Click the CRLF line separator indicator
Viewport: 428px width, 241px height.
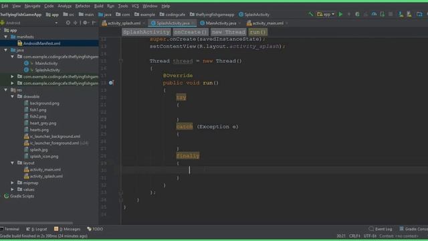click(354, 236)
